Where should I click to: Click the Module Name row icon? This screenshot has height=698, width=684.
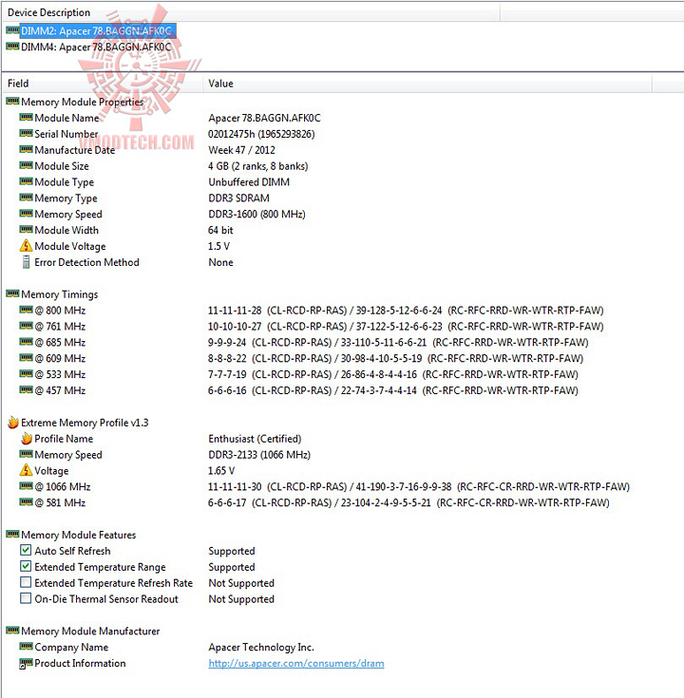tap(27, 117)
